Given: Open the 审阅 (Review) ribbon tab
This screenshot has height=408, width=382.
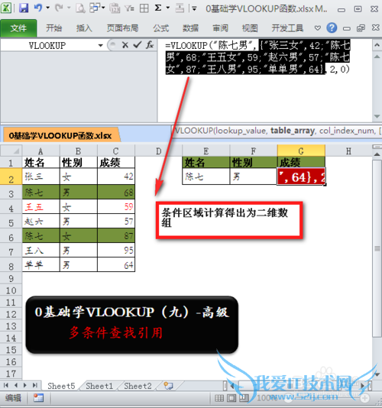Looking at the screenshot, I should point(220,28).
